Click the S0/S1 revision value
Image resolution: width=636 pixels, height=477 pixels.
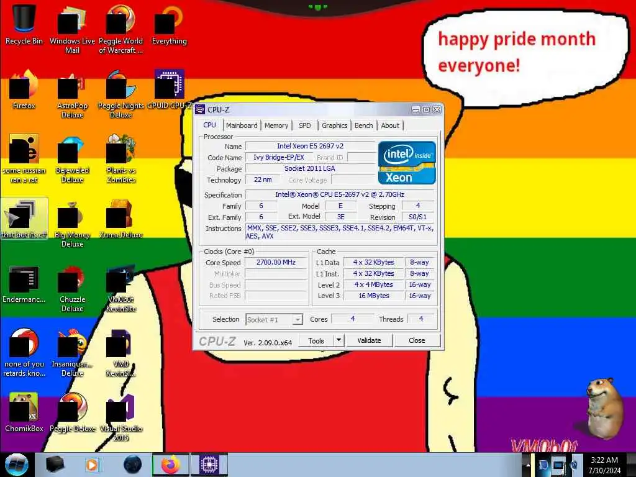[418, 217]
